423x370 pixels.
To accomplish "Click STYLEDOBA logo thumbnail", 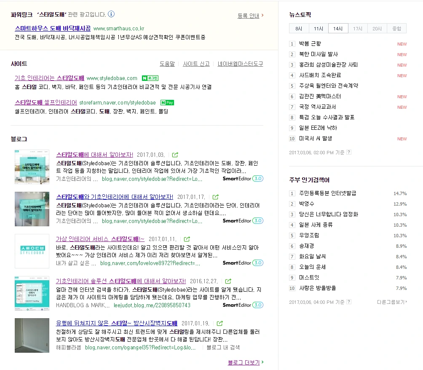I will pyautogui.click(x=32, y=251).
